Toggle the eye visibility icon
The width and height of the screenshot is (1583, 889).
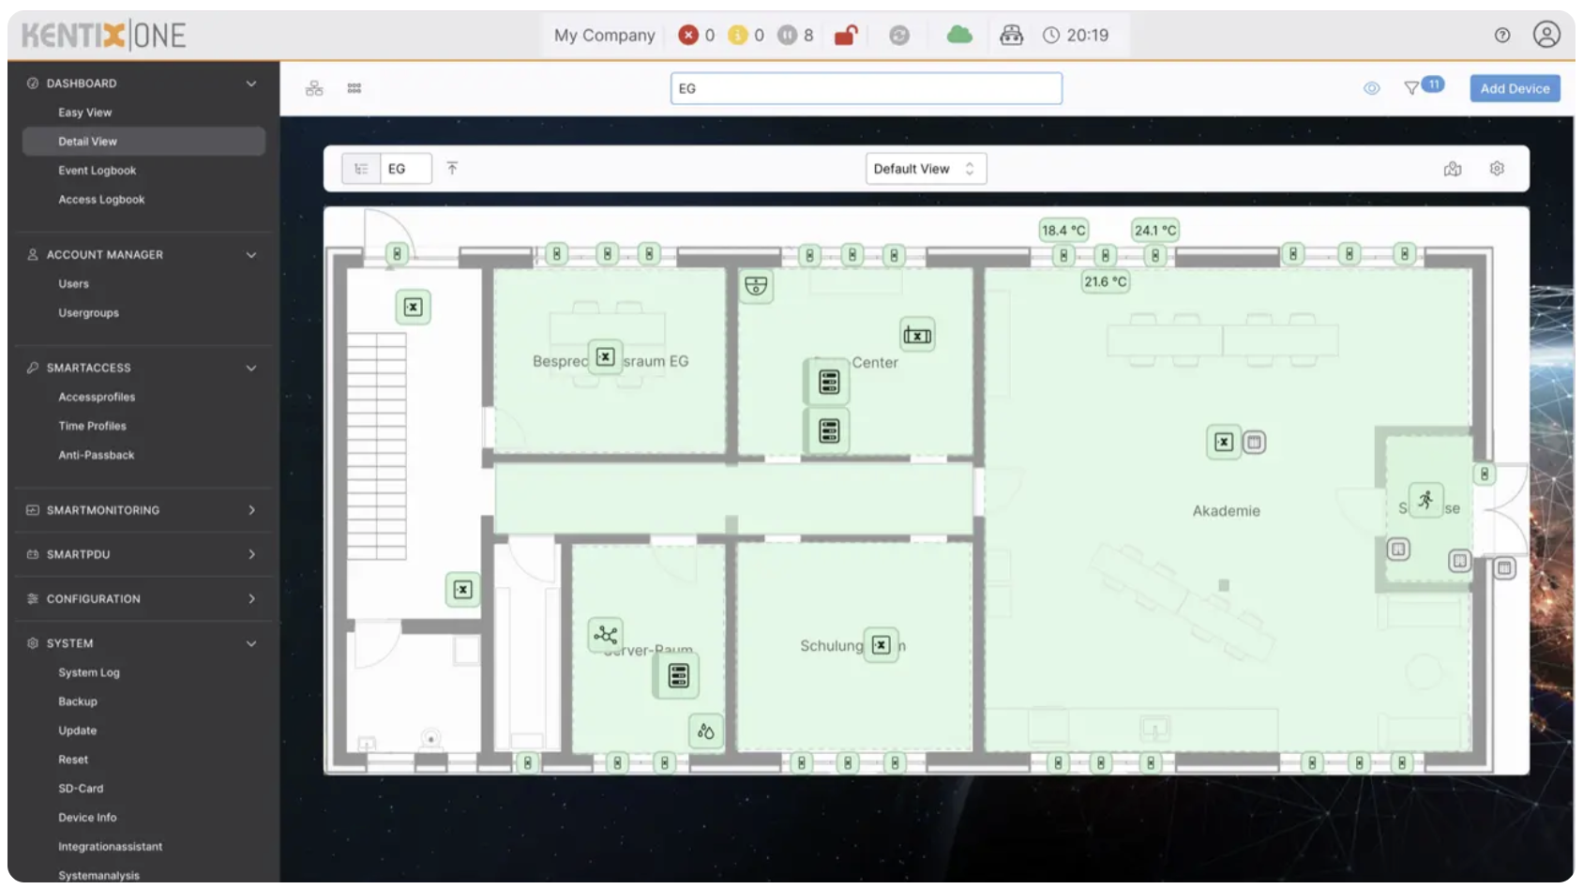click(1371, 88)
